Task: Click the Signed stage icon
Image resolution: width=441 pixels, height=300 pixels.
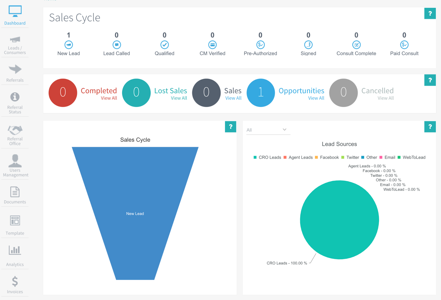Action: 308,45
